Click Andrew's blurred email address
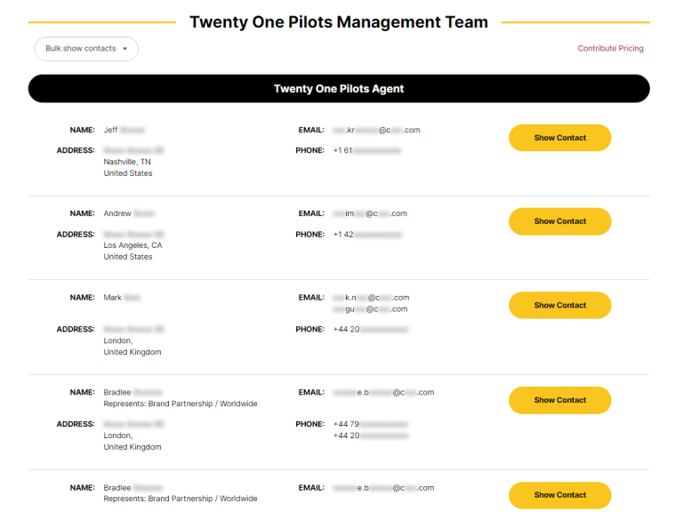Viewport: 683px width, 512px height. [x=369, y=213]
